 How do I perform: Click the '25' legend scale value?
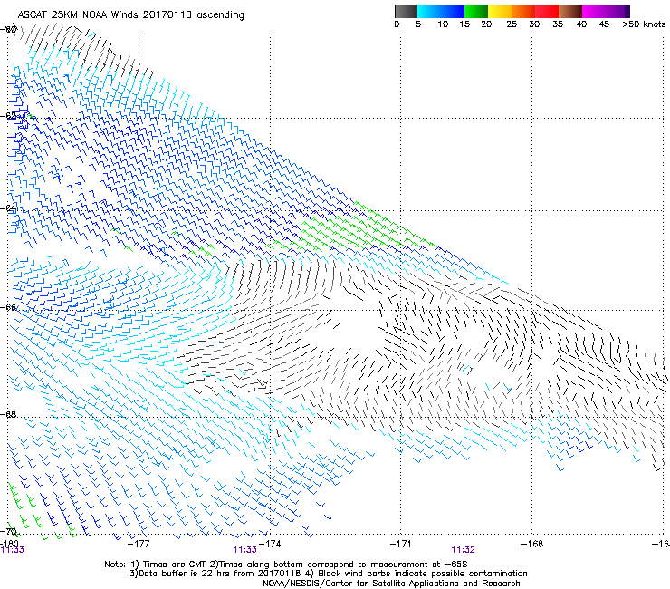tap(512, 24)
